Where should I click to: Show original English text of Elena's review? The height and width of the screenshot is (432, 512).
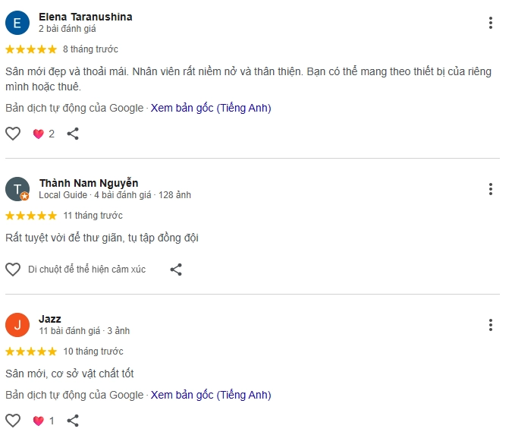coord(211,108)
